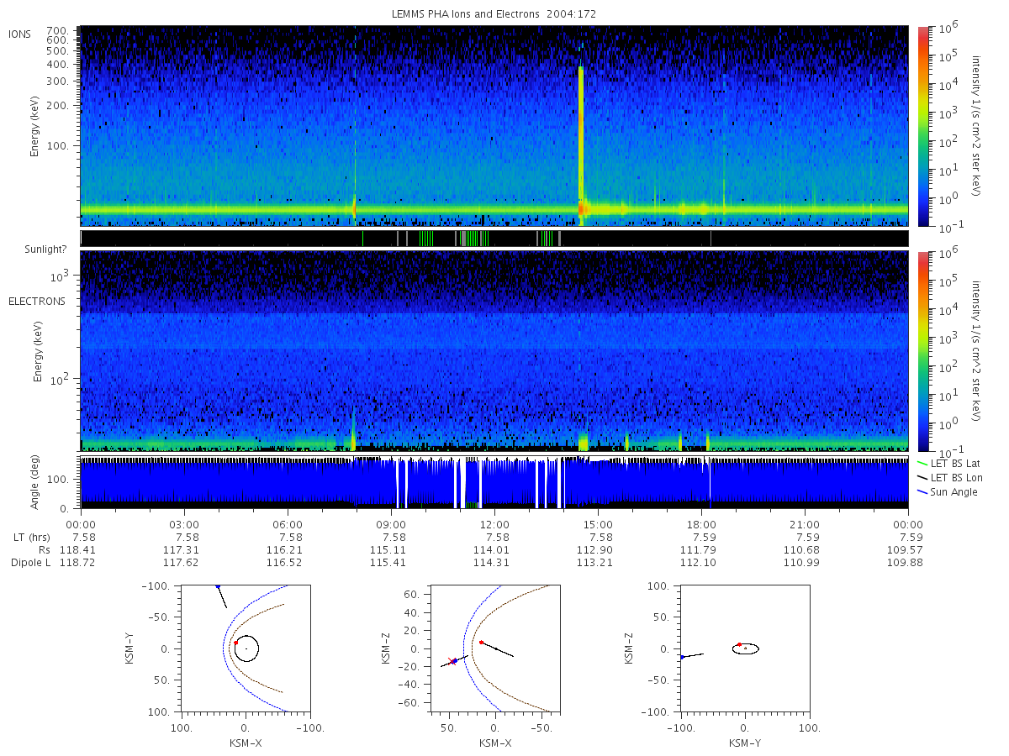Select the IONS panel label
This screenshot has height=756, width=1009.
pos(20,34)
